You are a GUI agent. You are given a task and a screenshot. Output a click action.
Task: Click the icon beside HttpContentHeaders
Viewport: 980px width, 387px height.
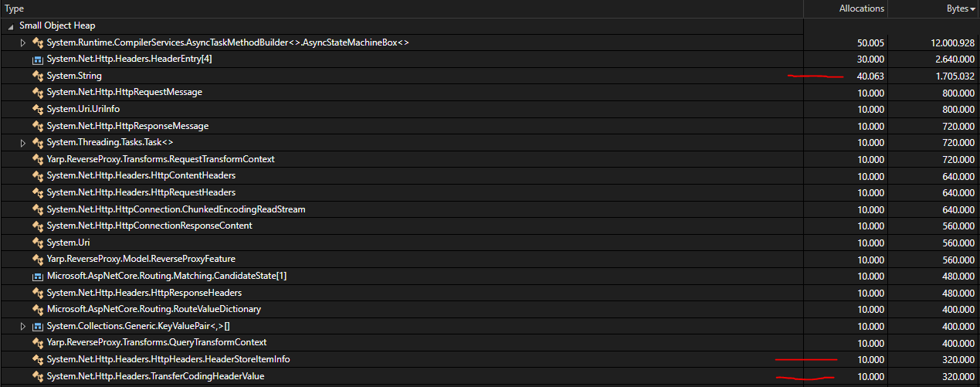click(37, 176)
